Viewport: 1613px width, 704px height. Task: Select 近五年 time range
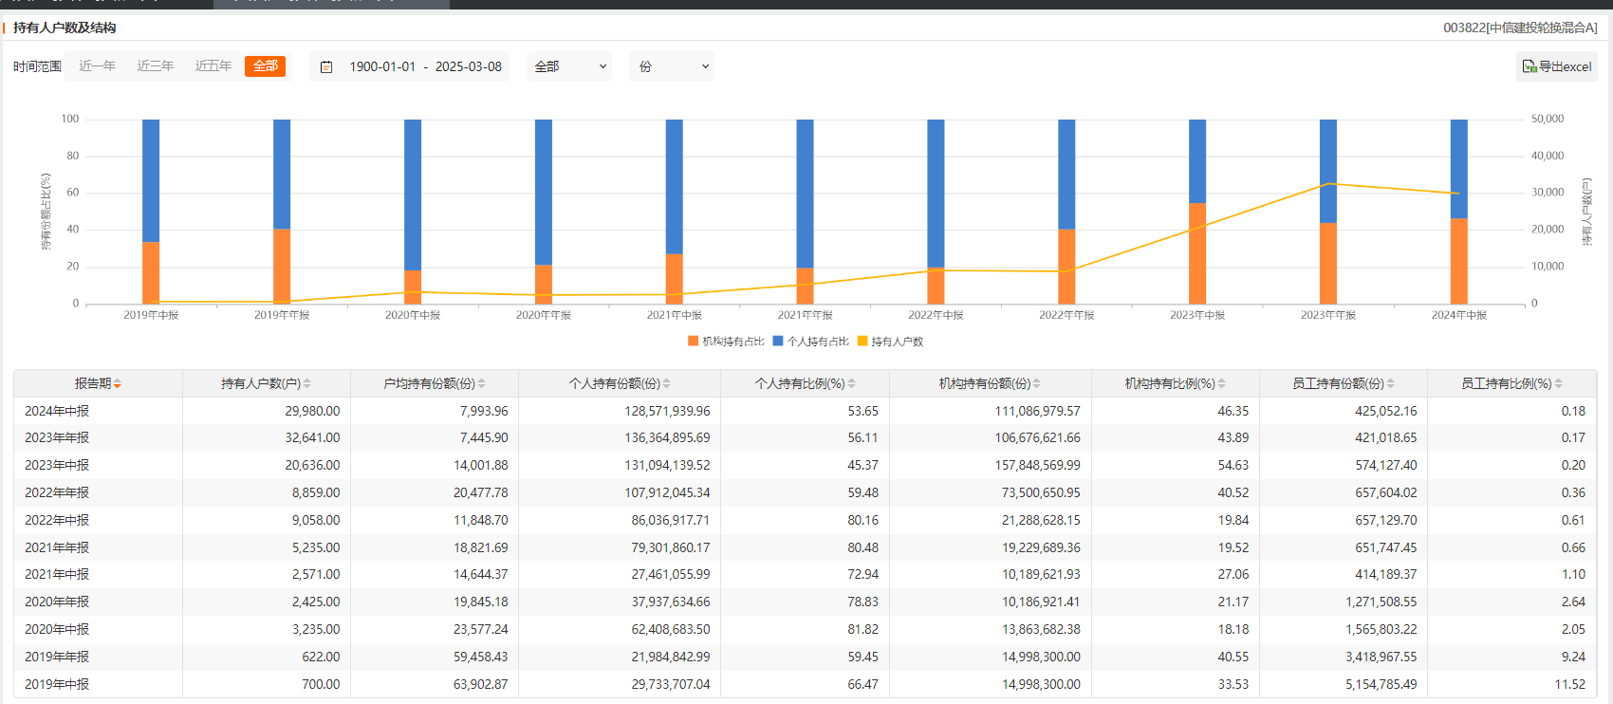[x=213, y=66]
